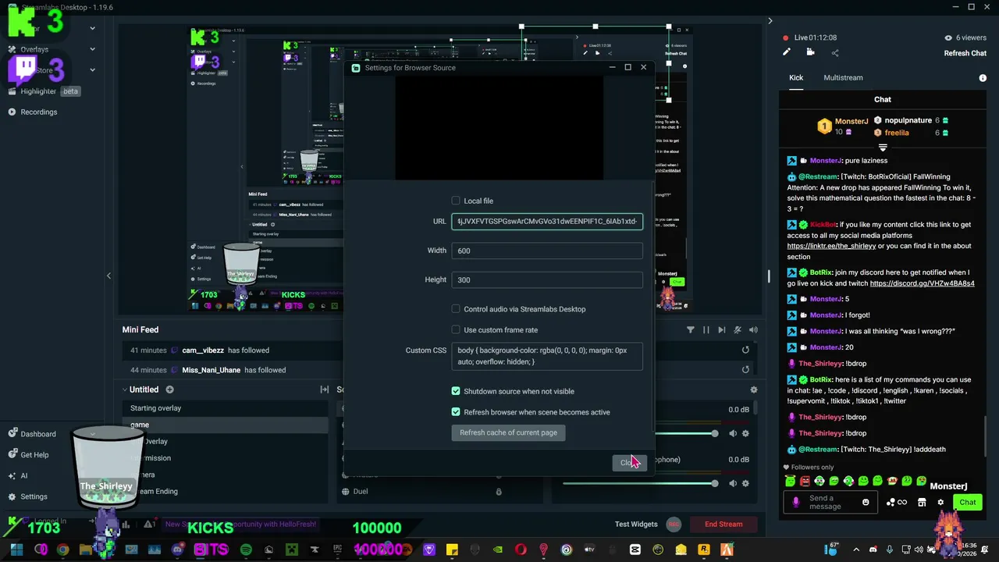The image size is (999, 562).
Task: Pause the Mini Feed alerts
Action: [x=706, y=330]
